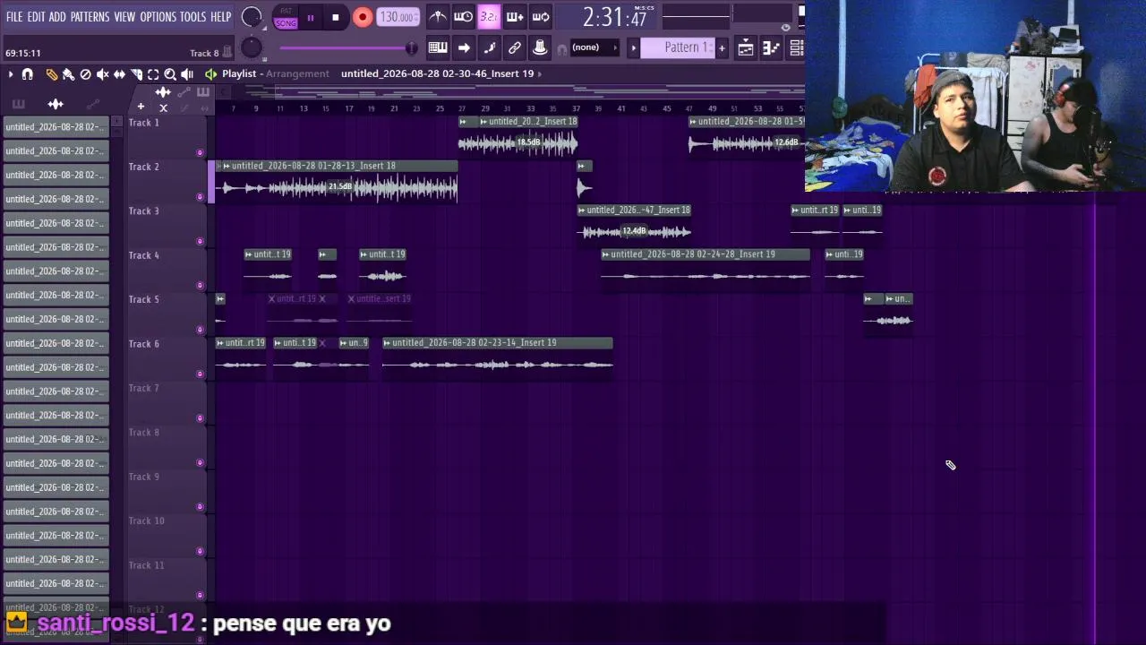Select the Zoom magnifier tool
1146x645 pixels.
[170, 74]
